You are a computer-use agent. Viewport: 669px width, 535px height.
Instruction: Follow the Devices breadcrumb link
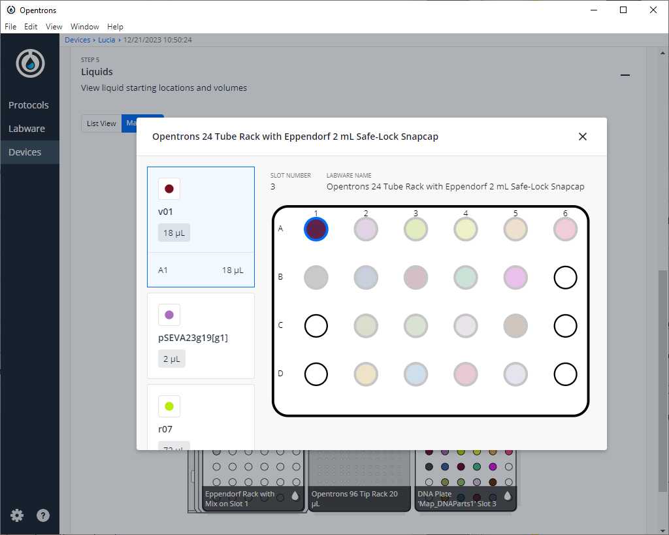77,40
